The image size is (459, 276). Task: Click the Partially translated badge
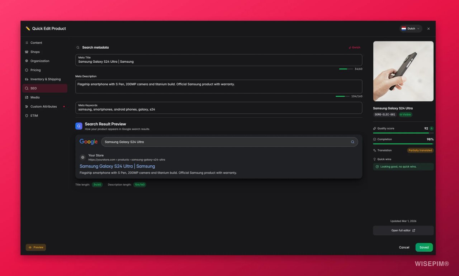[x=420, y=150]
